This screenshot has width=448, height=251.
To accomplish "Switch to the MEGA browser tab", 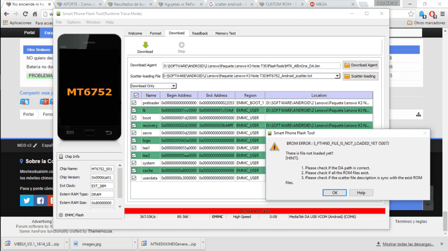I will point(333,4).
